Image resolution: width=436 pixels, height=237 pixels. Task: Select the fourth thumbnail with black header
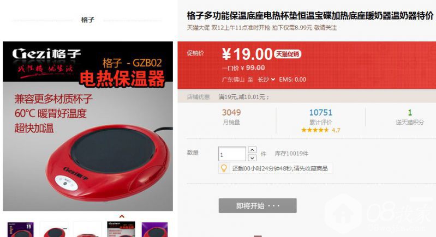[121, 229]
